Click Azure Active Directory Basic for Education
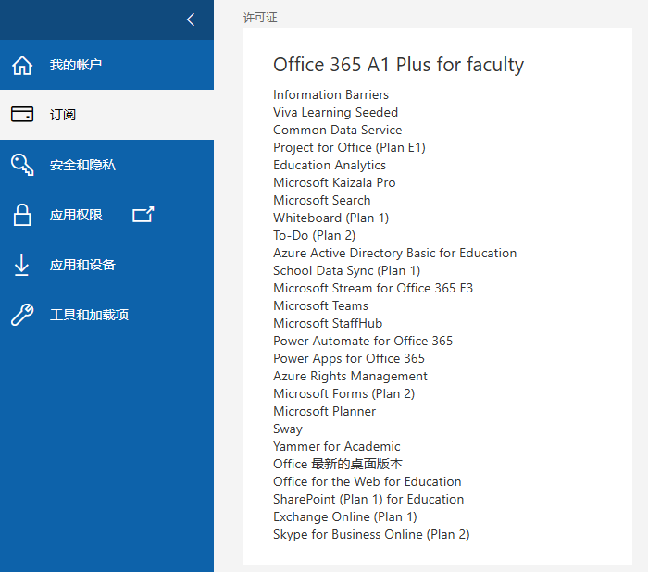Image resolution: width=648 pixels, height=572 pixels. pos(394,253)
